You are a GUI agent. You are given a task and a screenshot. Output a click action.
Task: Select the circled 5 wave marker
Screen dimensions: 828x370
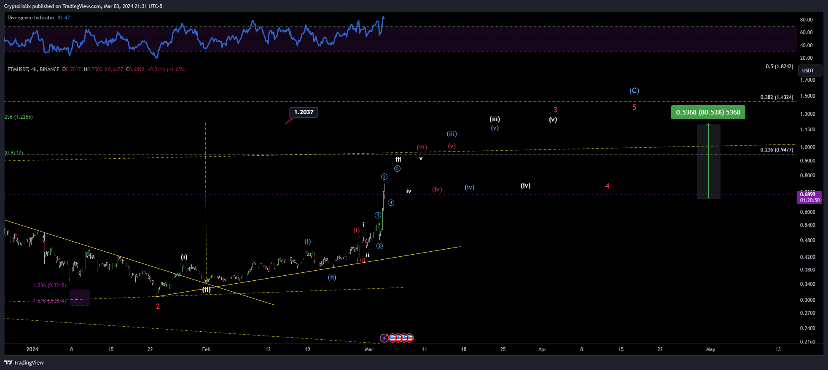tap(397, 169)
